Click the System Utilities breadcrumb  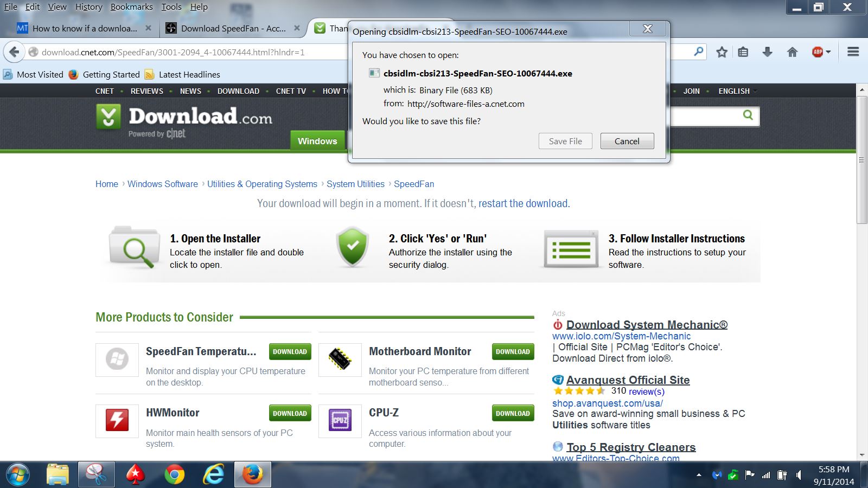pyautogui.click(x=355, y=184)
